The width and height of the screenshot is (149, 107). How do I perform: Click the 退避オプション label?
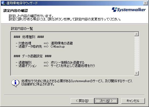tap(27, 66)
